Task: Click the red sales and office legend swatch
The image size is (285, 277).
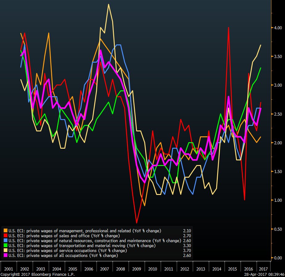Action: click(5, 236)
